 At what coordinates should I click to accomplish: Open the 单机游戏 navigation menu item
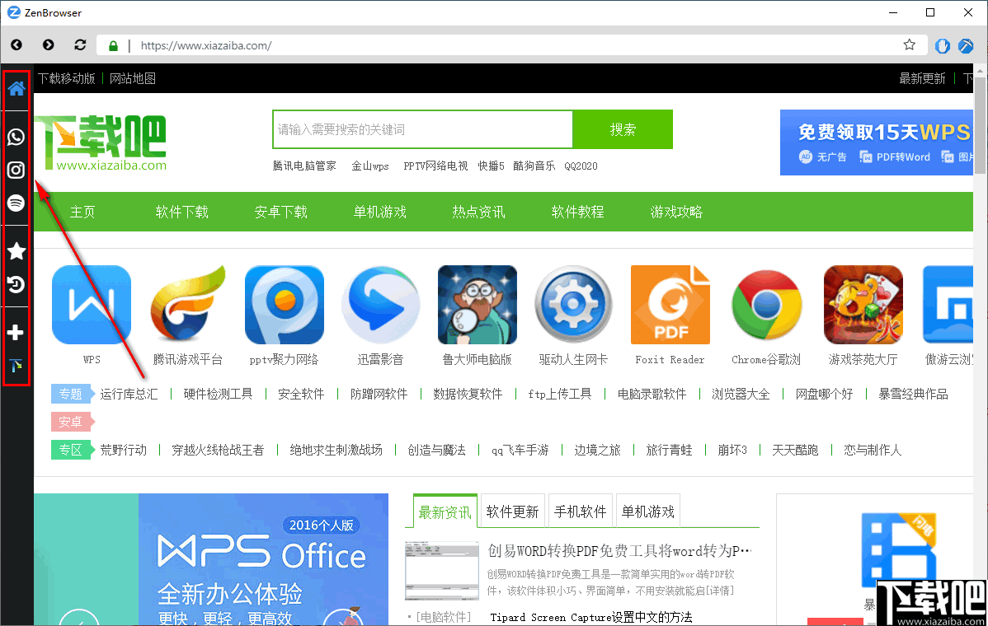coord(379,212)
